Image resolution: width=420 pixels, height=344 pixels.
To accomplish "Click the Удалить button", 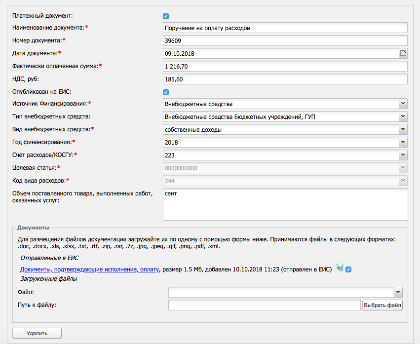I will pos(37,333).
